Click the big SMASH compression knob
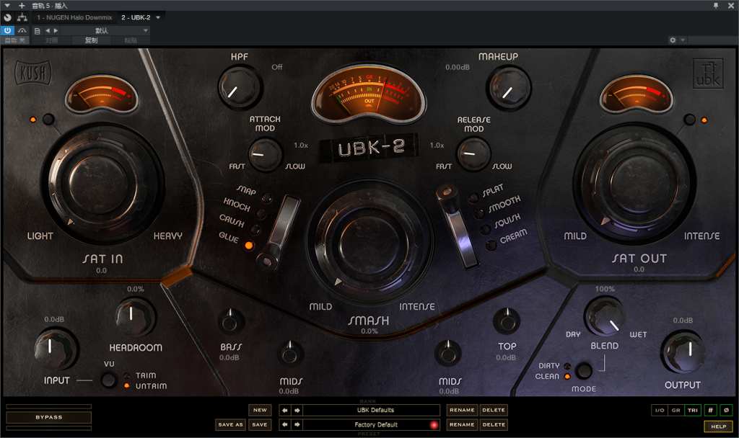The image size is (739, 438). [x=369, y=243]
